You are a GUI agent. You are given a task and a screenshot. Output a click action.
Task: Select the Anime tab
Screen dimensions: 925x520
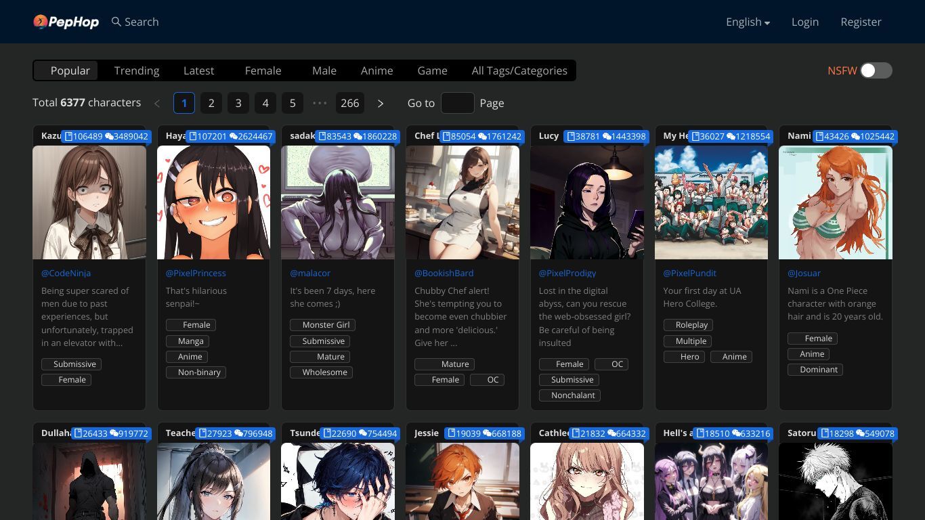pyautogui.click(x=377, y=70)
